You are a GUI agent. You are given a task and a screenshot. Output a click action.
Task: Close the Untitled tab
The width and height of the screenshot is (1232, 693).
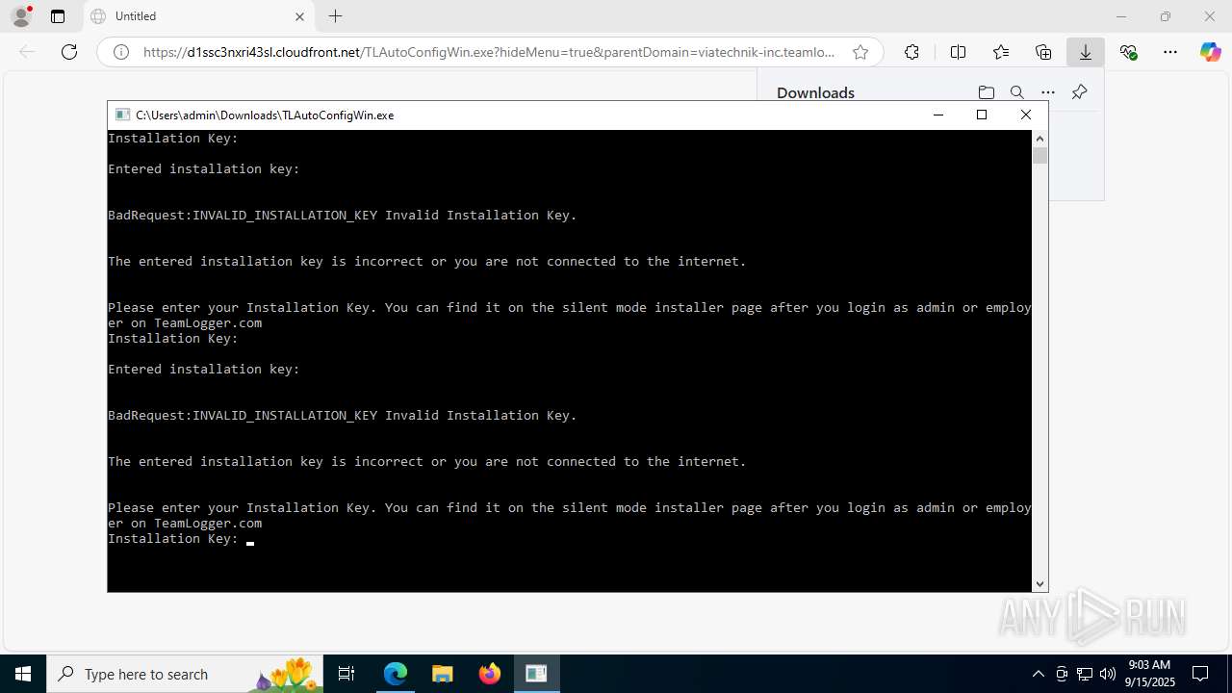pyautogui.click(x=299, y=16)
